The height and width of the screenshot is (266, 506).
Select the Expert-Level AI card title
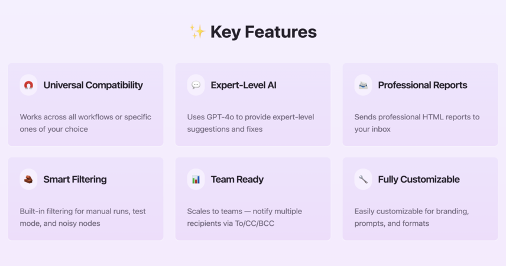244,85
